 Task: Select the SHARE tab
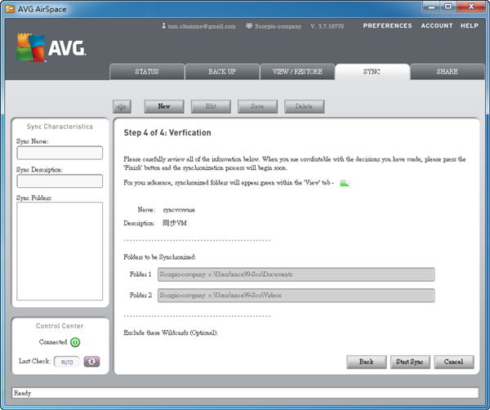point(447,72)
